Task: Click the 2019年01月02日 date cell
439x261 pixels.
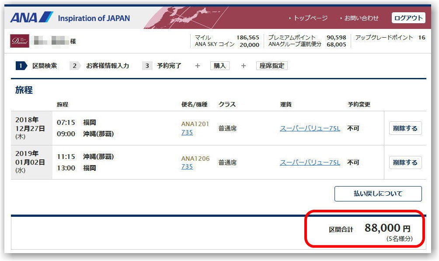Action: pyautogui.click(x=31, y=162)
